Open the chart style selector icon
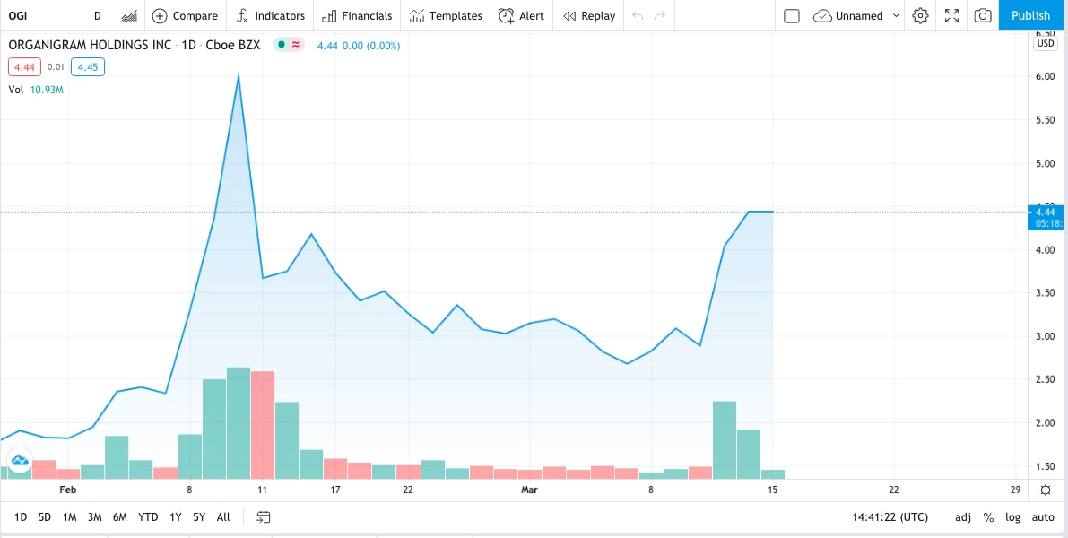 pyautogui.click(x=129, y=15)
